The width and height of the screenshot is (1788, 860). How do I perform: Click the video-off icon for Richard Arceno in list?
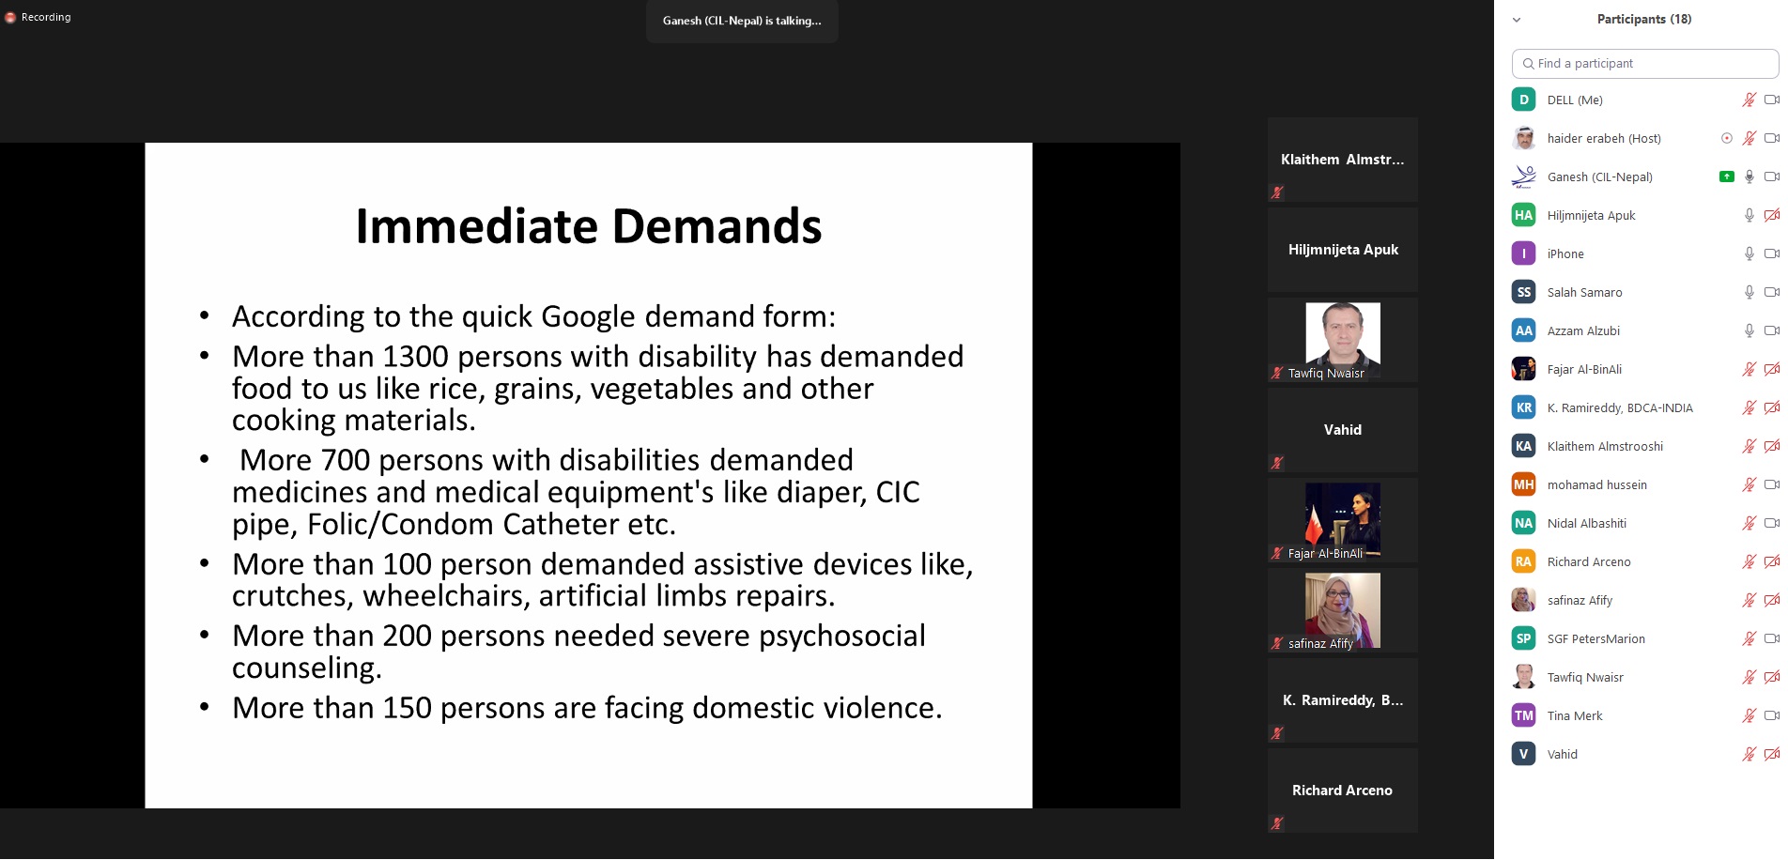click(1771, 561)
